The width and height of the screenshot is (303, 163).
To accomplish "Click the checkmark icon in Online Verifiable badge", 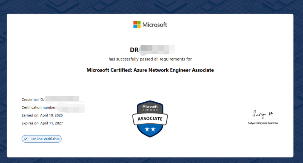I will tap(26, 139).
